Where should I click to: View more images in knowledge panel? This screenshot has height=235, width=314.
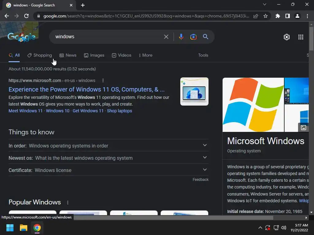click(x=303, y=128)
